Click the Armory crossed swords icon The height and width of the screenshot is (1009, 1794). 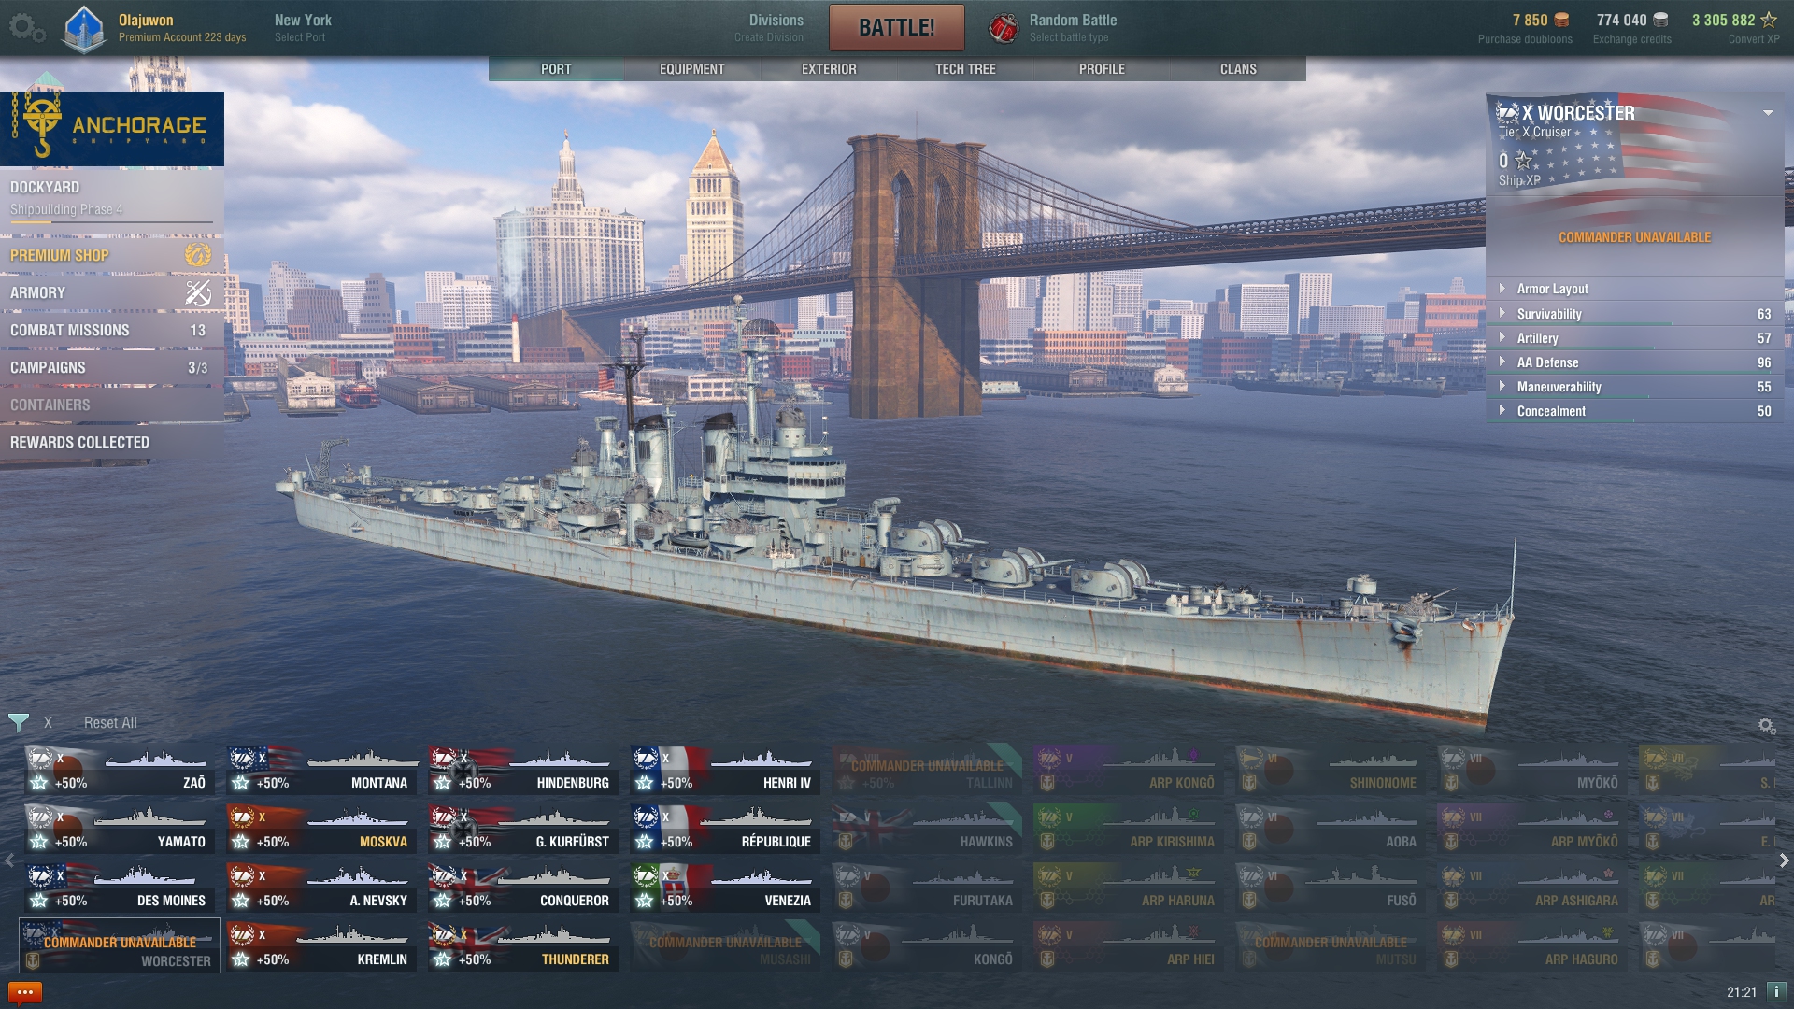[x=197, y=292]
